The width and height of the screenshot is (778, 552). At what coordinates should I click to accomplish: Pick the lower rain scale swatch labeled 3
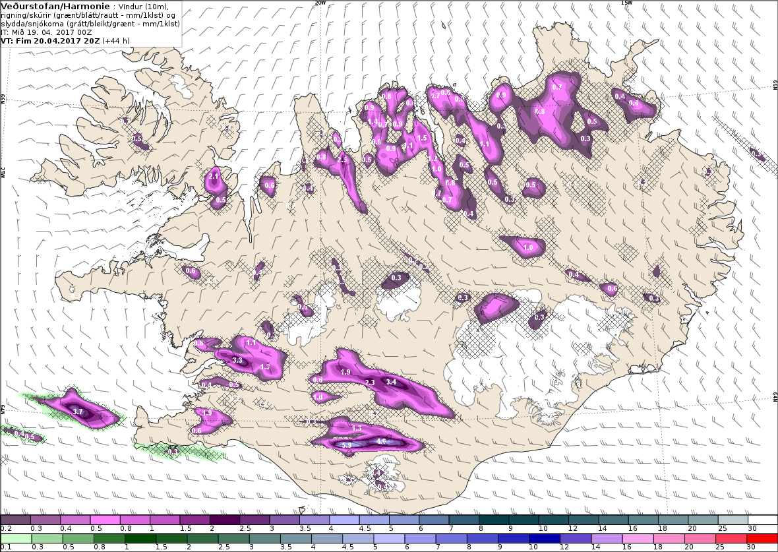tap(264, 539)
